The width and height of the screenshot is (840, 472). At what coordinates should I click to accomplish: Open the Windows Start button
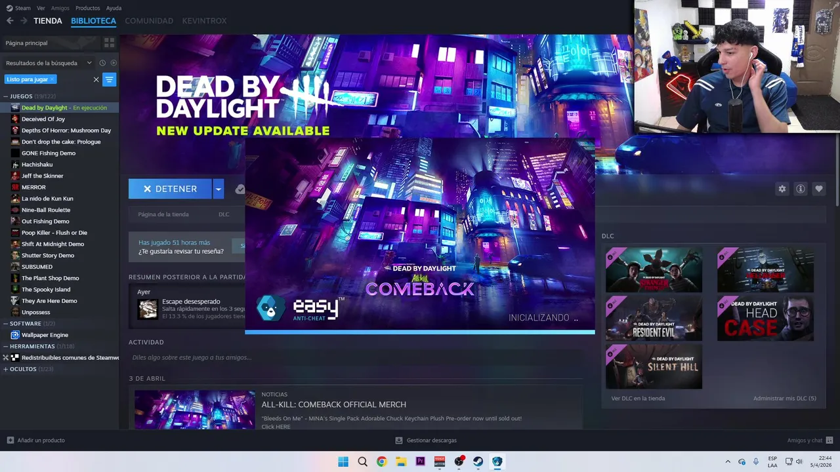343,462
